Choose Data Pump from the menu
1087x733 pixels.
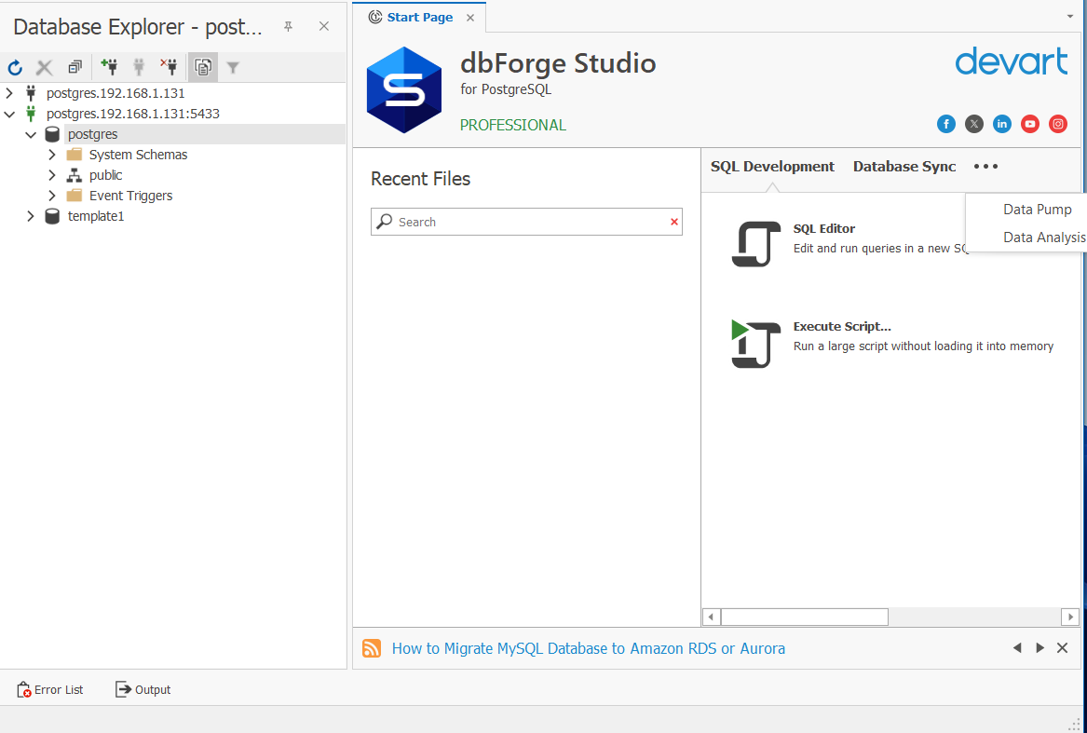click(1037, 210)
